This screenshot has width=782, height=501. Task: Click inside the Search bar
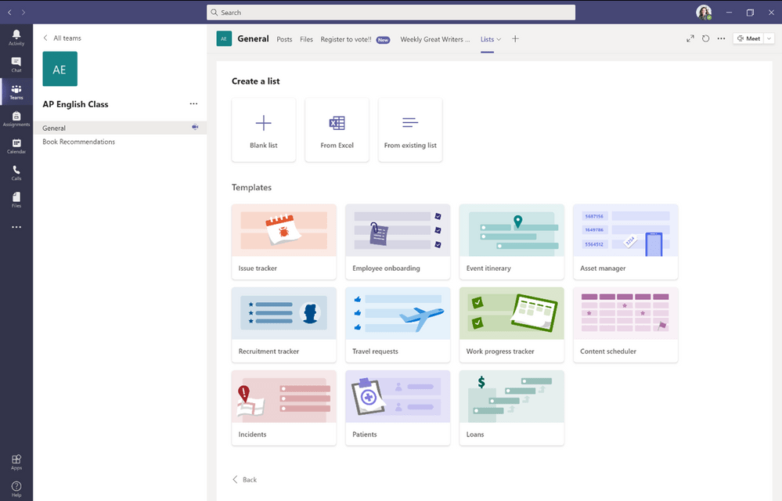391,12
